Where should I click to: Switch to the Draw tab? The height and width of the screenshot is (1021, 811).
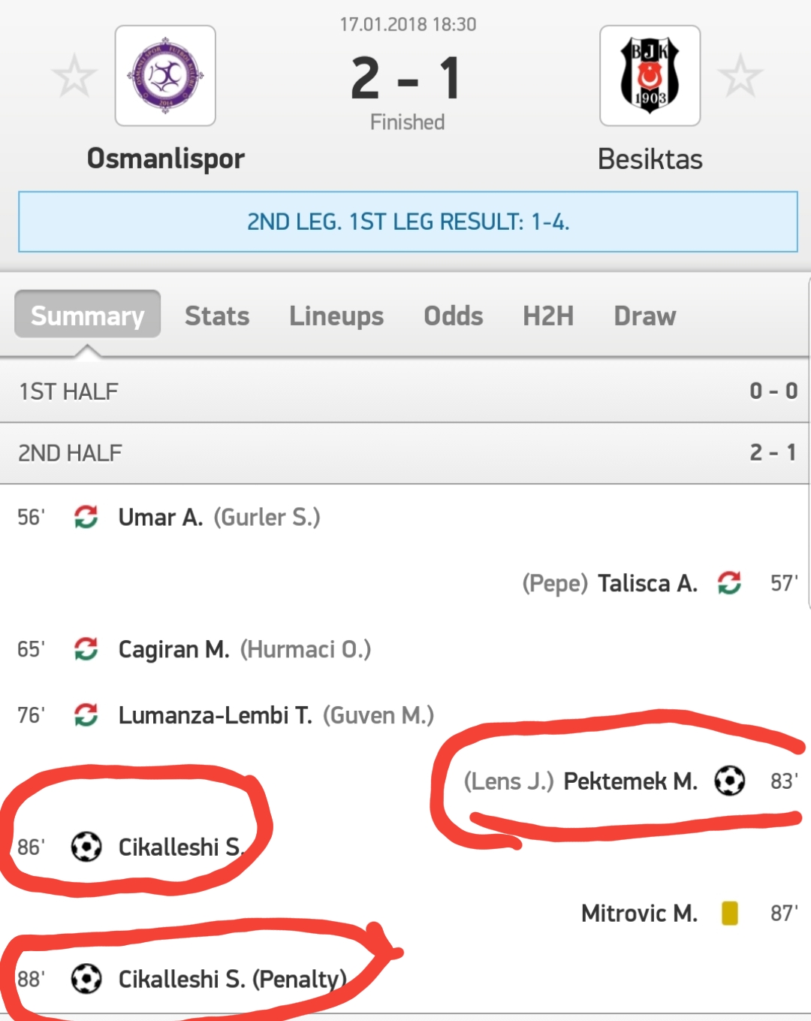[645, 316]
